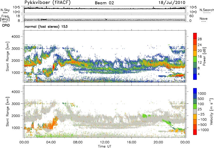
Task: Click the -25 tick on the Velocity scale
Action: coord(201,114)
